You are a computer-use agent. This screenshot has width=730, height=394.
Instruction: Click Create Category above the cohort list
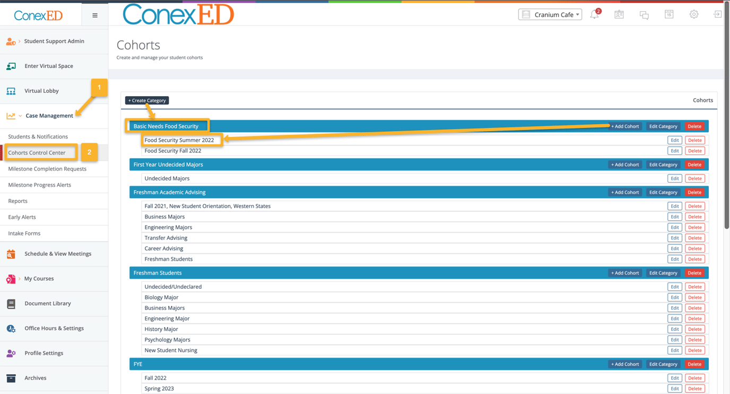tap(146, 100)
